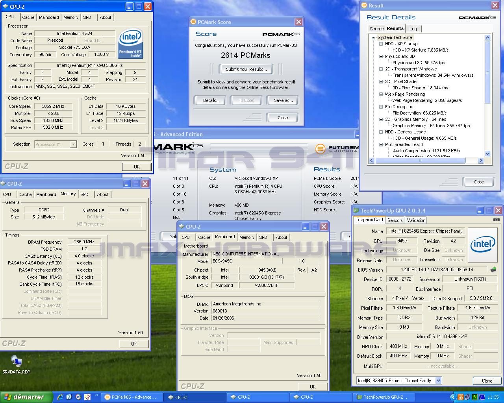This screenshot has width=504, height=403.
Task: Open Log tab in Result window
Action: coord(413,29)
